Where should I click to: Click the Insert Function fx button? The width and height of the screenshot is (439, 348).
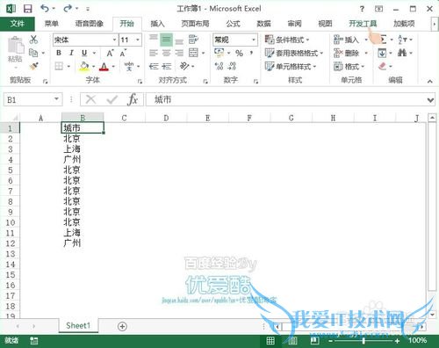pos(133,99)
